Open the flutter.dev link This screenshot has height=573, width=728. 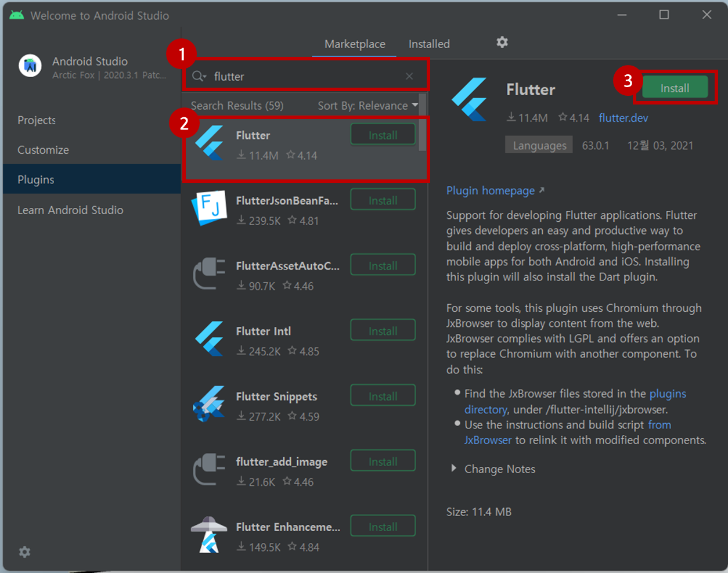[x=624, y=118]
